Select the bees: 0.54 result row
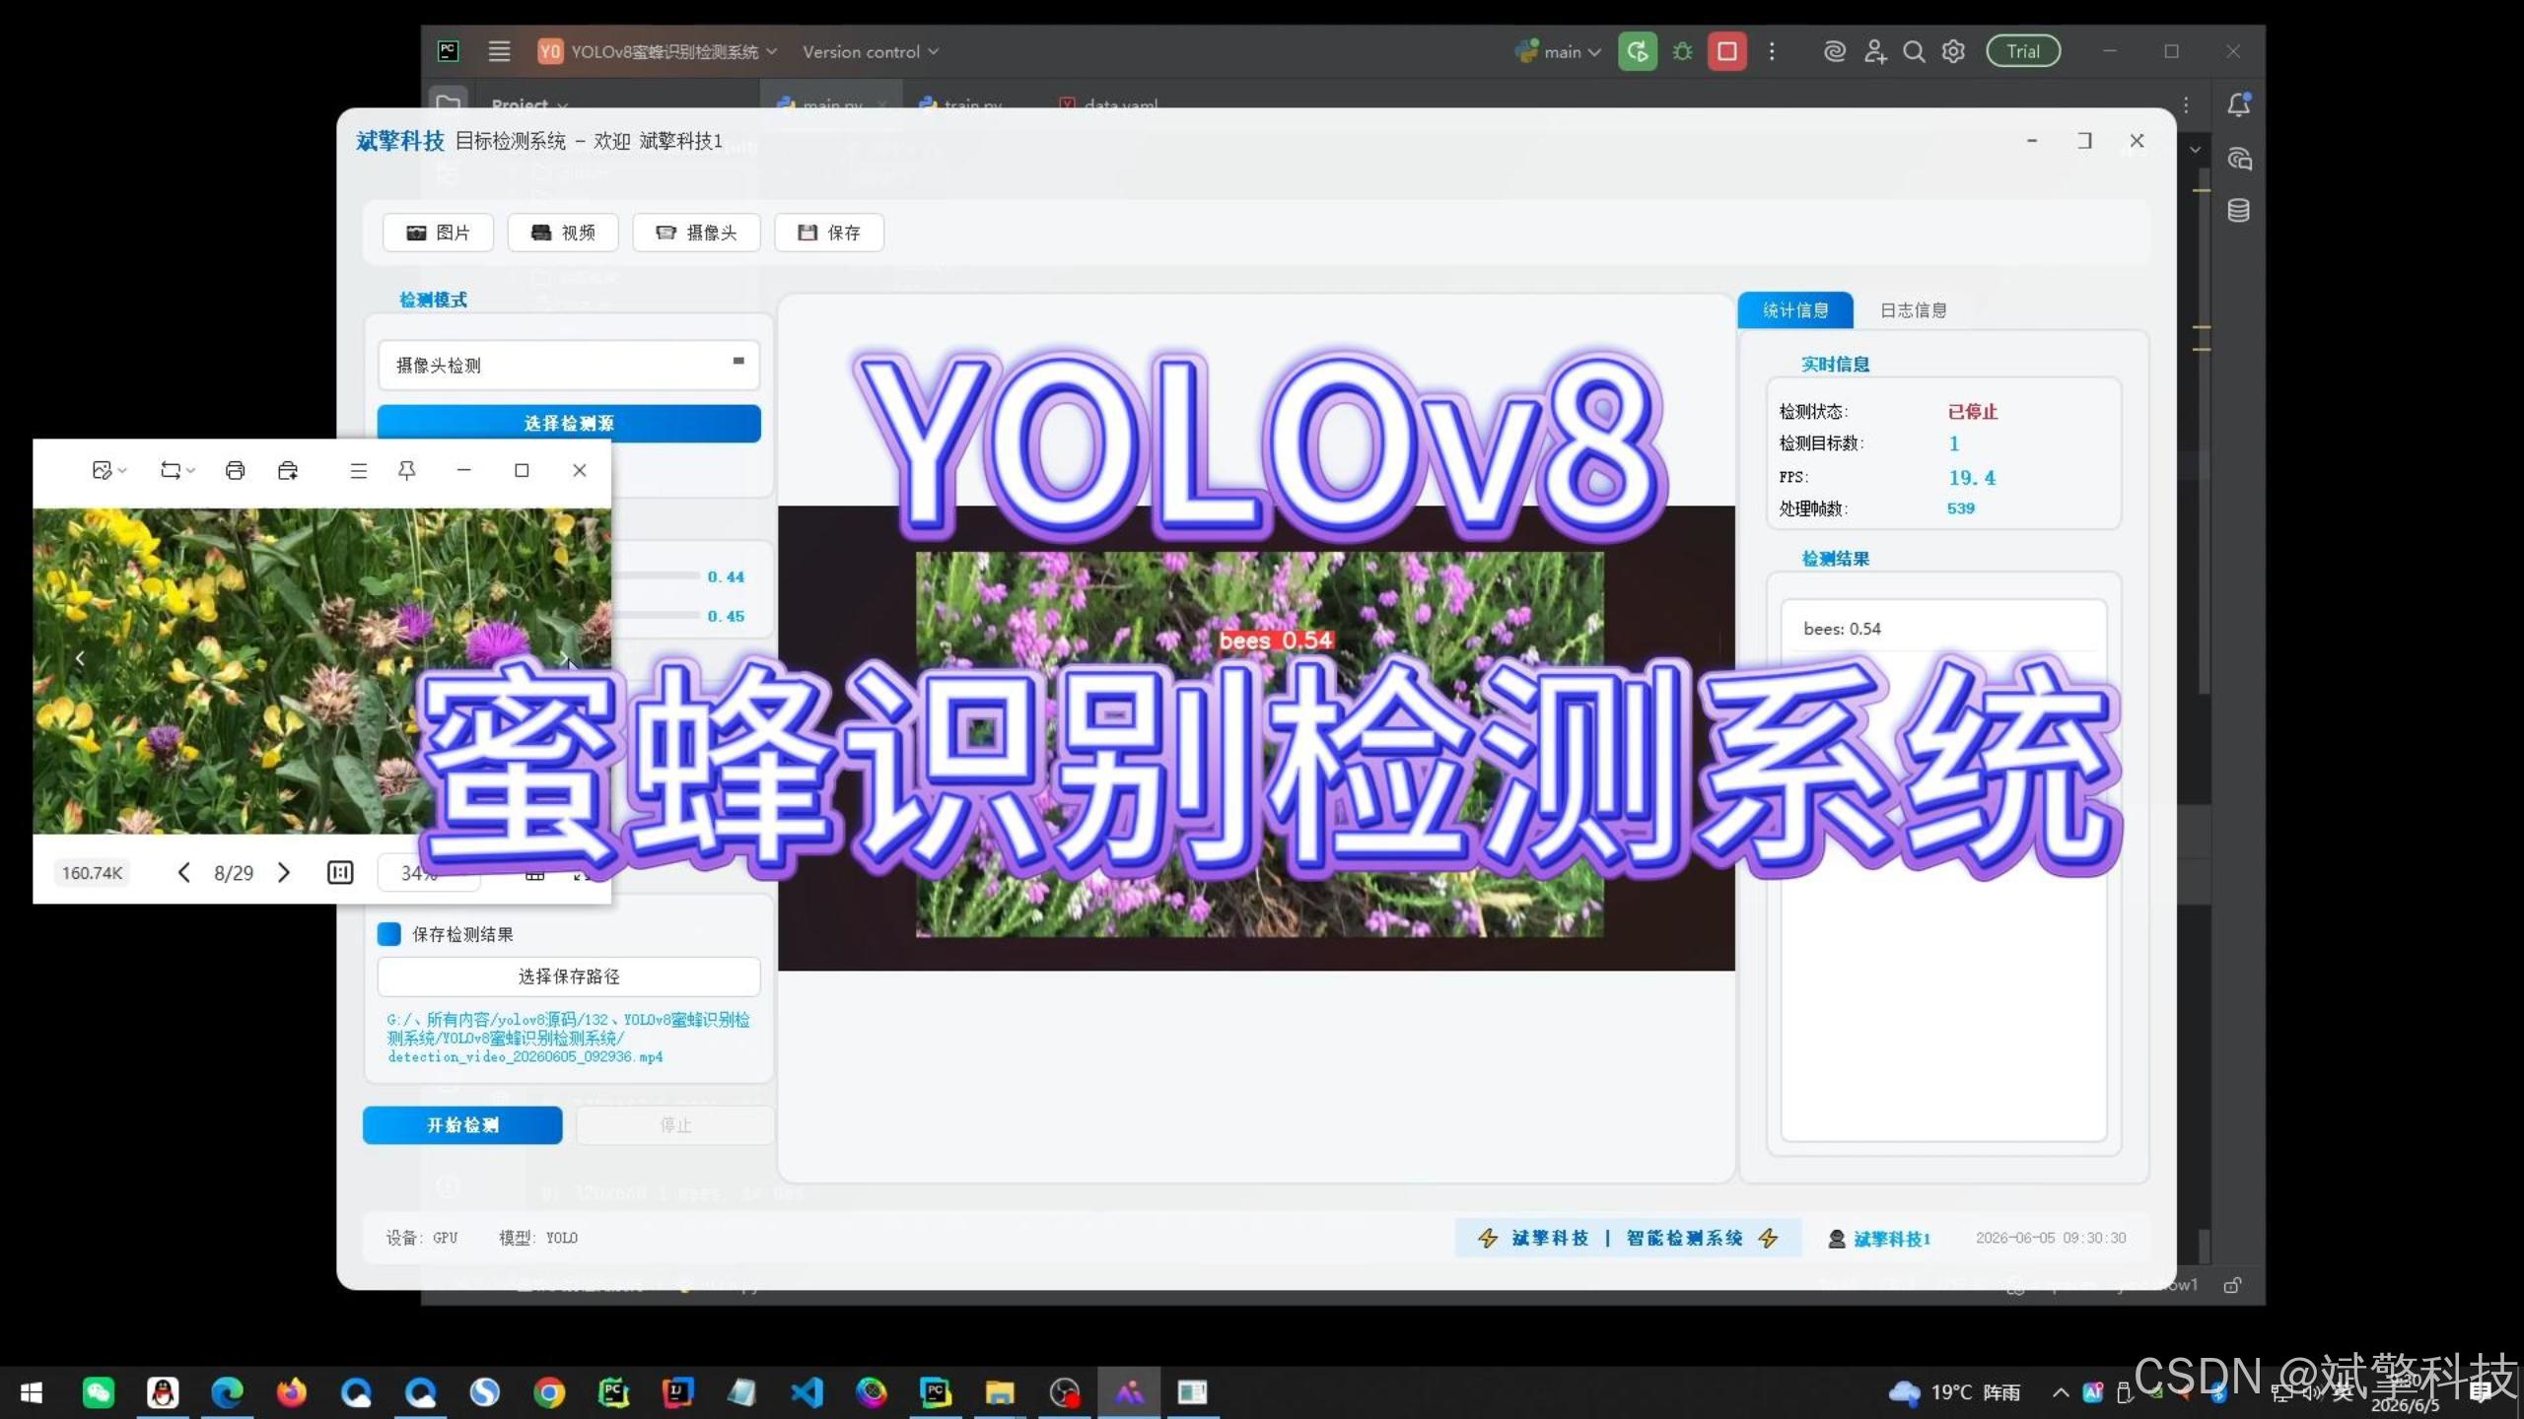 tap(1943, 629)
